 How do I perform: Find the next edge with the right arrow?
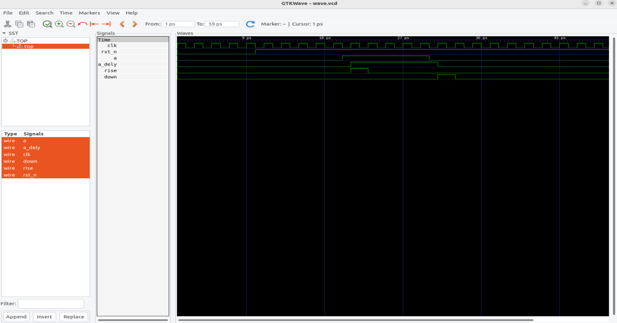coord(135,24)
